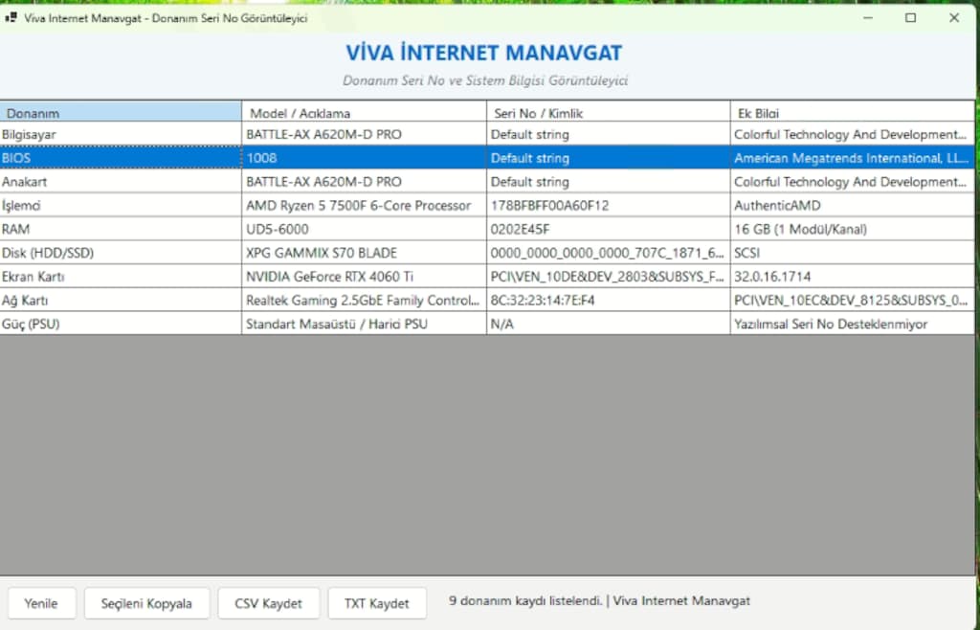Click Bilgisayar row Default string cell
Screen dimensions: 980x630
608,134
